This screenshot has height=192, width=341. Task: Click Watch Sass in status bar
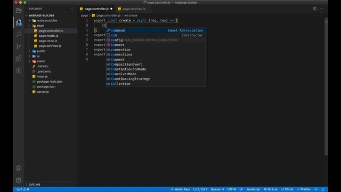tap(180, 189)
